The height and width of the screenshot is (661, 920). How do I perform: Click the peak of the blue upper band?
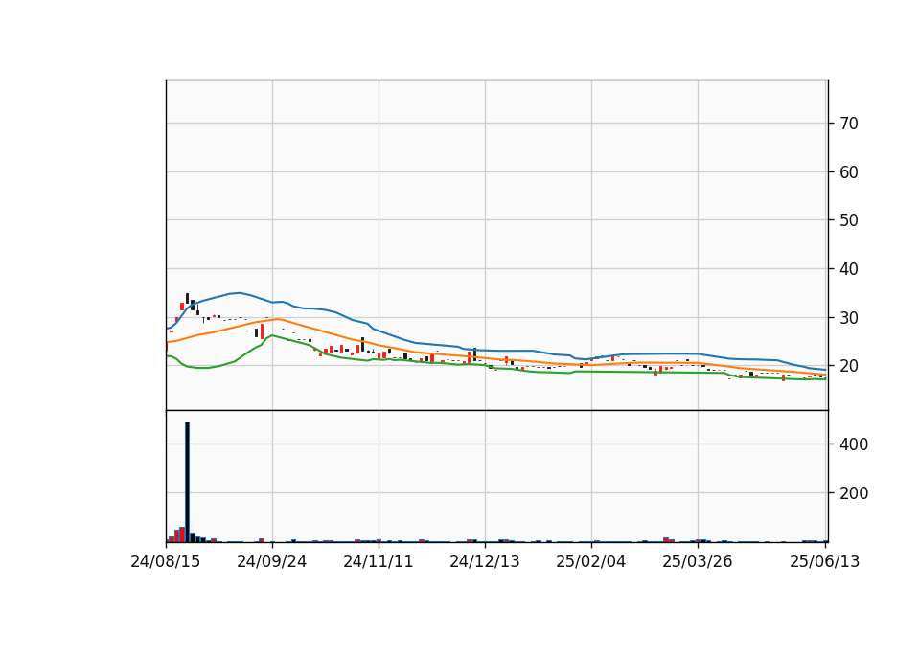[x=238, y=293]
